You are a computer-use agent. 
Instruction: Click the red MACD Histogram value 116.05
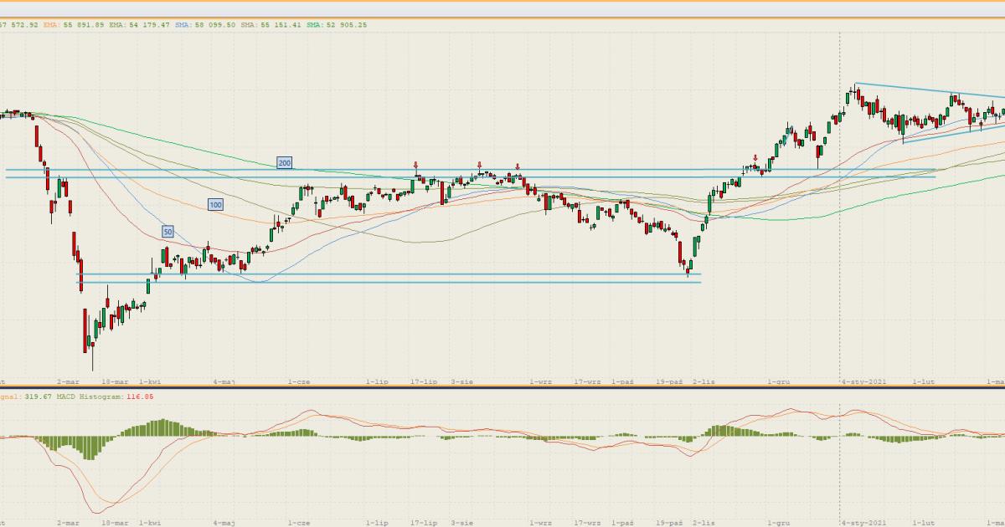pyautogui.click(x=140, y=396)
